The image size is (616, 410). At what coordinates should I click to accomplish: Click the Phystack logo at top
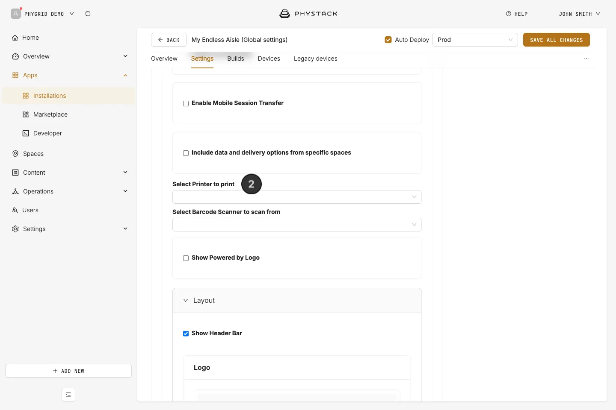308,14
